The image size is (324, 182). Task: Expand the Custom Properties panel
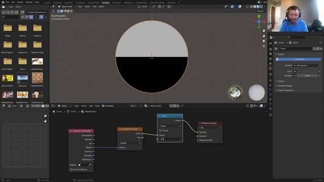tap(285, 90)
